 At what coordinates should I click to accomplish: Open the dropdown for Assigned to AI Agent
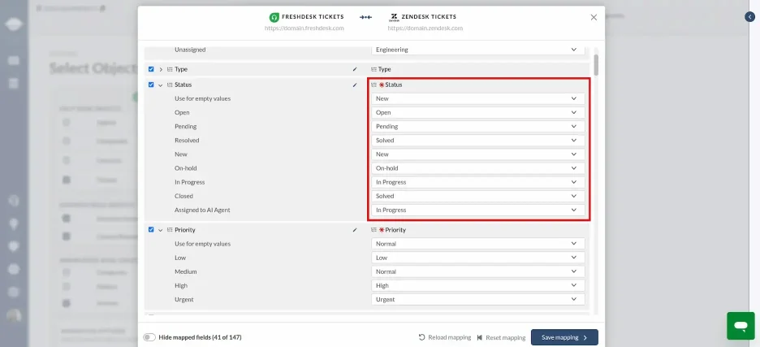click(x=478, y=210)
